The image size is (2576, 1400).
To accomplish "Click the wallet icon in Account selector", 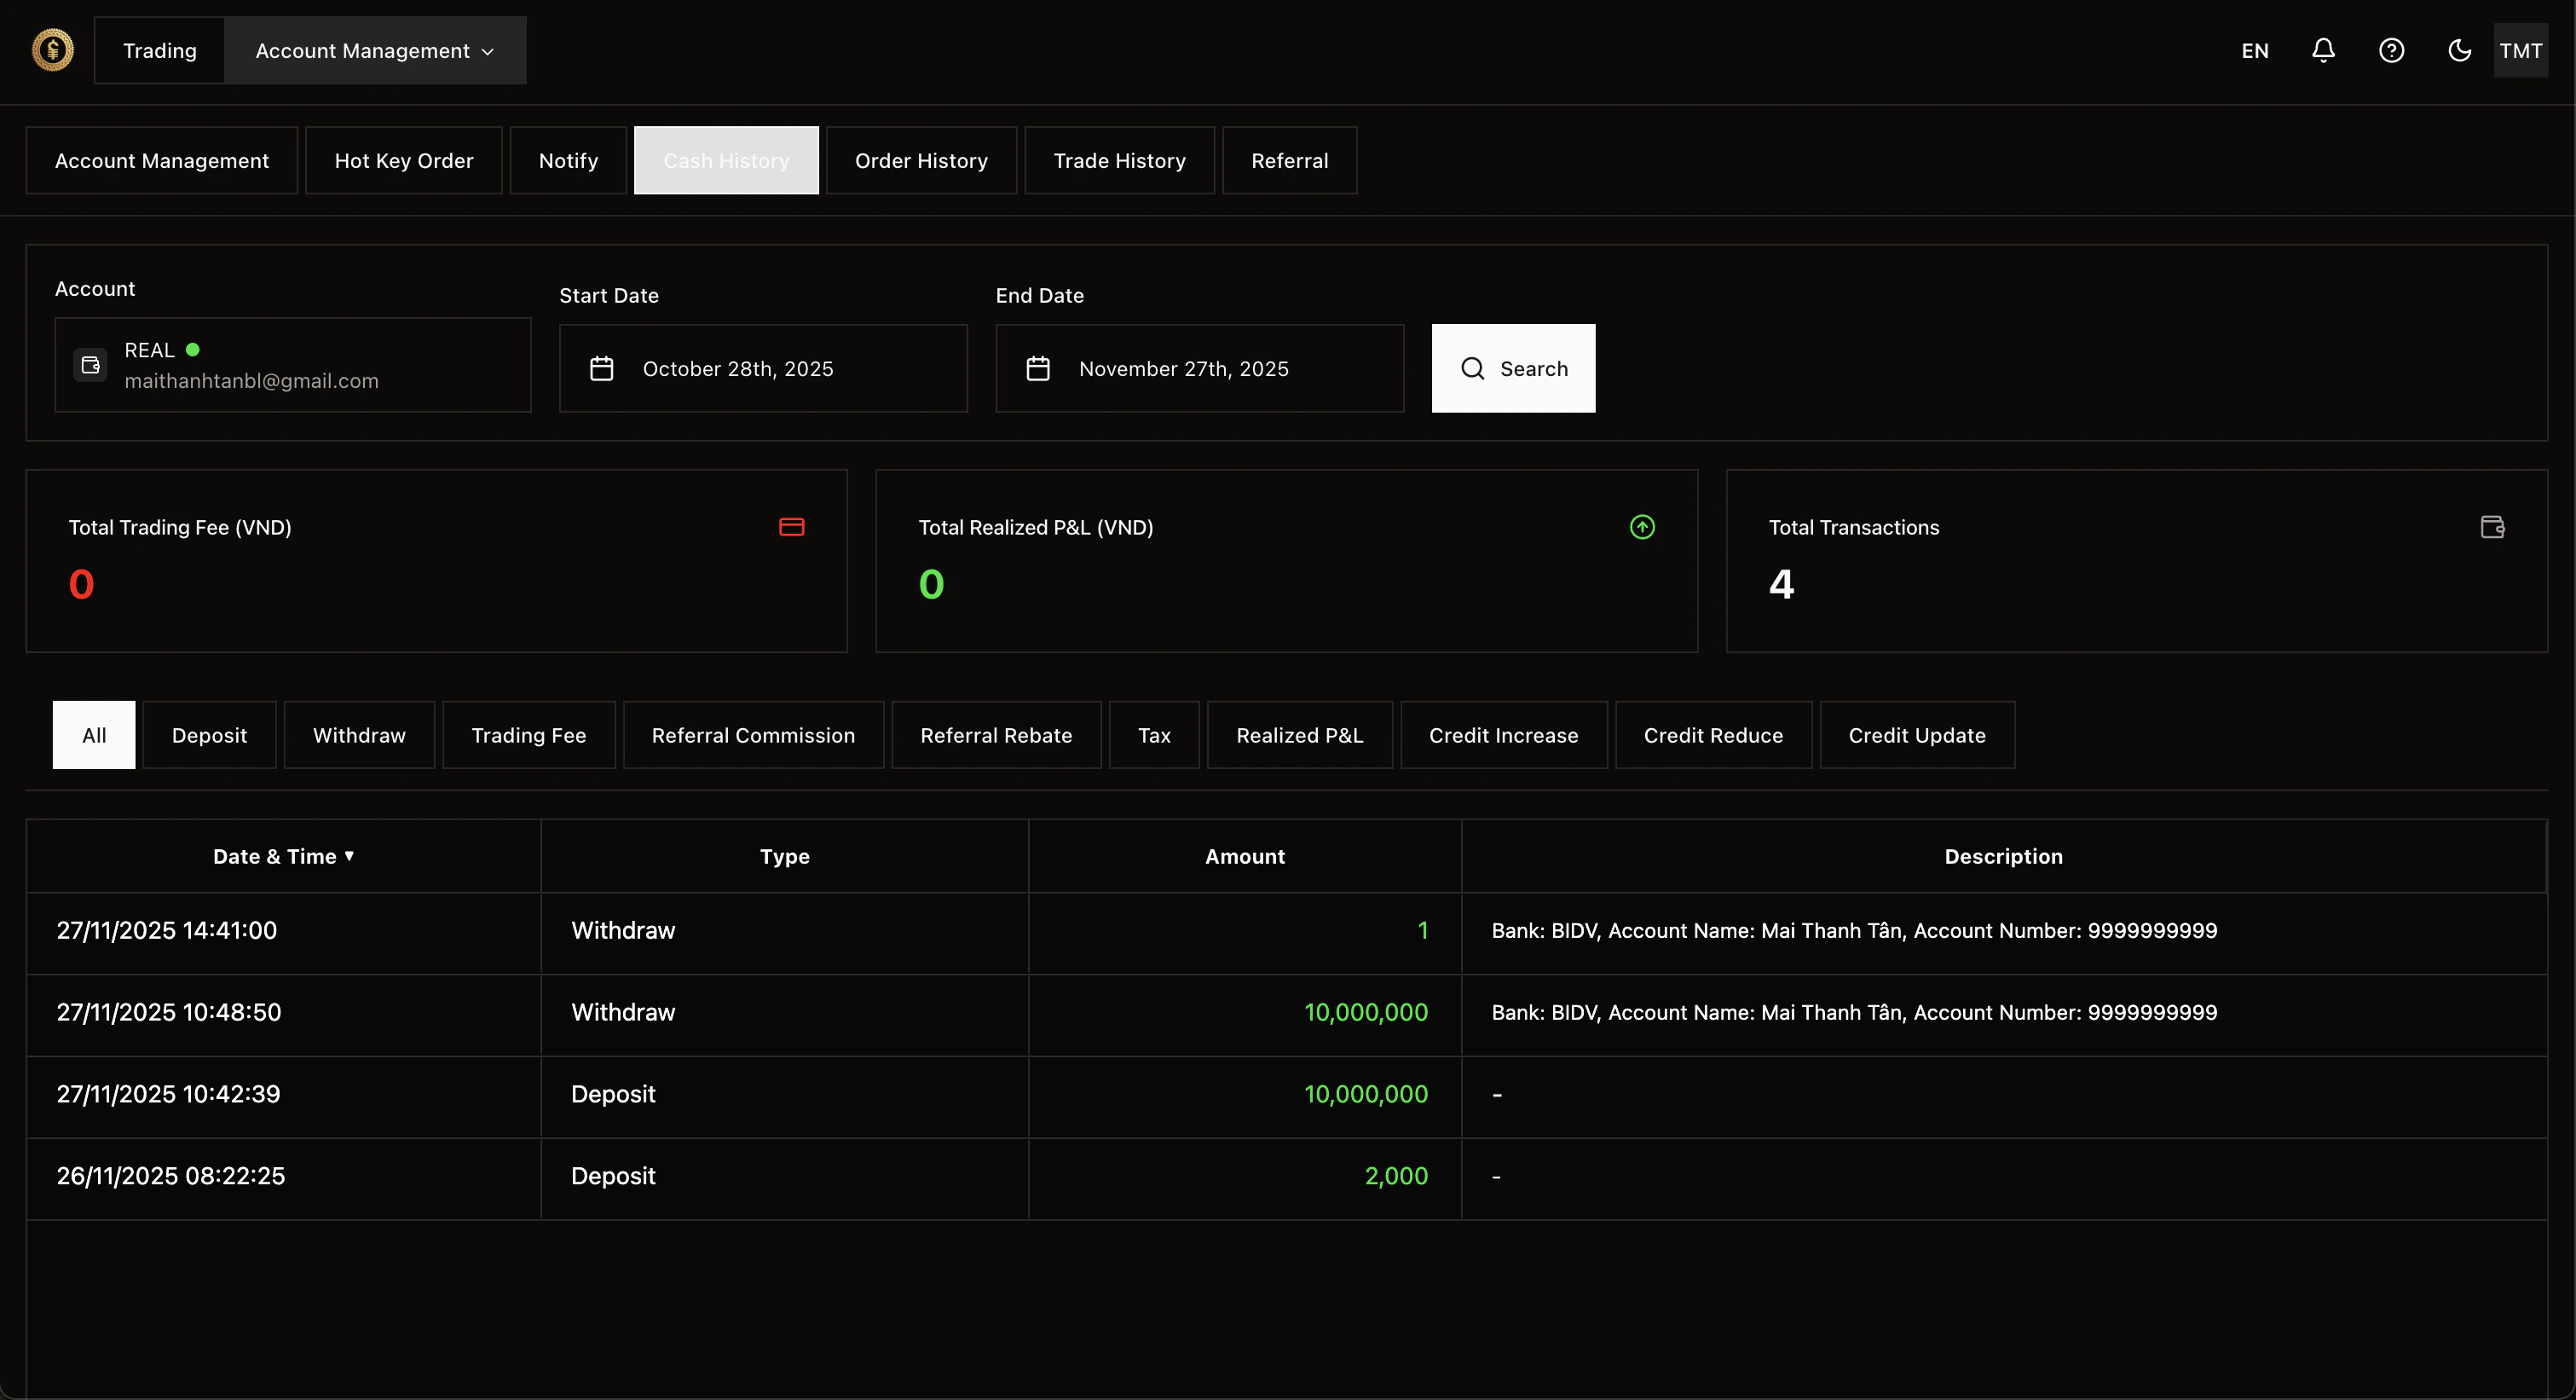I will coord(91,365).
